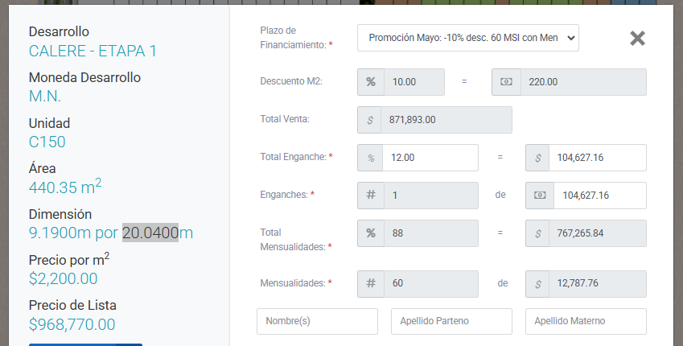Click the Apellido Materno text field
The width and height of the screenshot is (683, 346).
586,321
